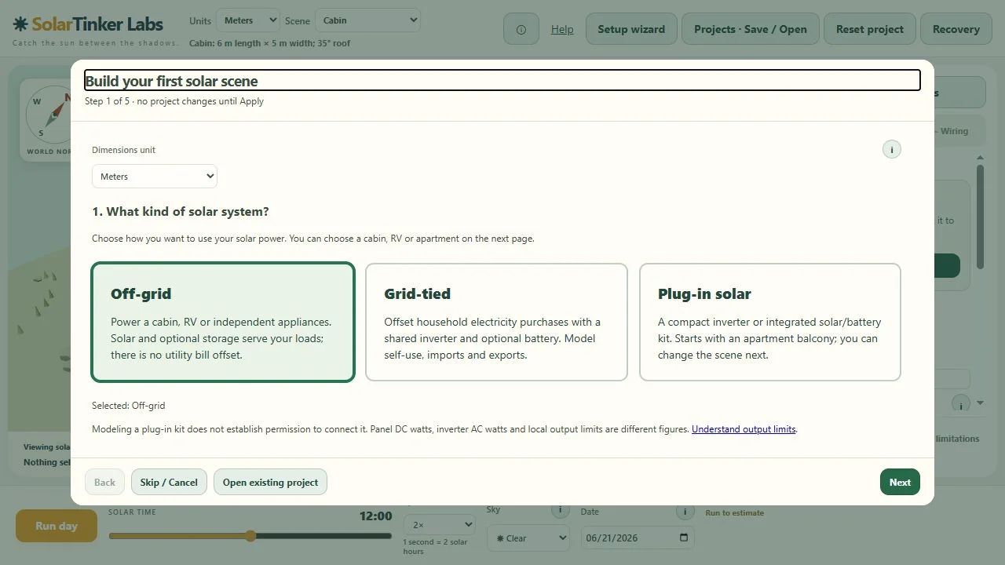Open the playback speed 2× dropdown
Image resolution: width=1005 pixels, height=565 pixels.
pyautogui.click(x=439, y=524)
